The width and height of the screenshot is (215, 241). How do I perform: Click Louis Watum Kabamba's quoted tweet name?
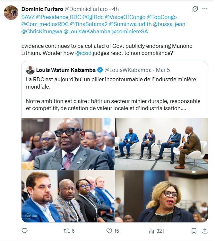(66, 70)
